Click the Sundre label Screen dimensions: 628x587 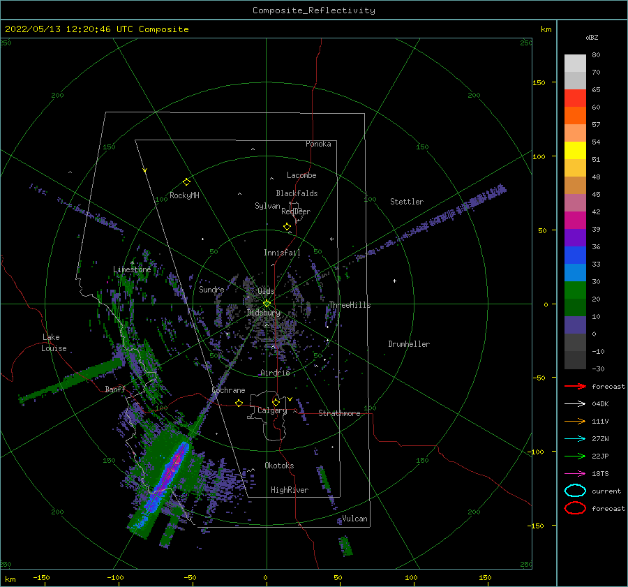click(211, 290)
